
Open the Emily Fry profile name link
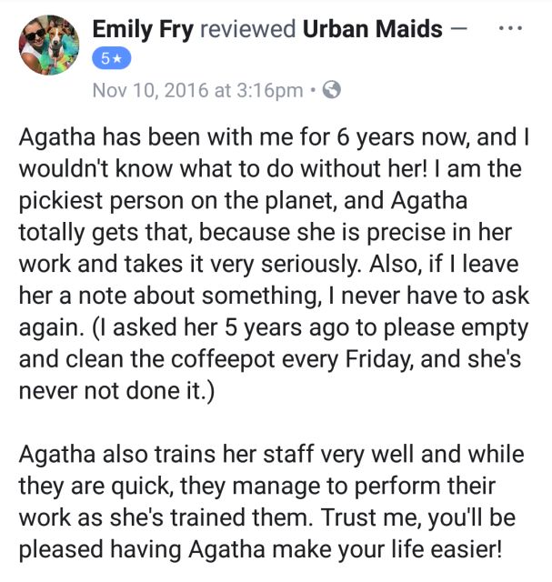pos(142,29)
